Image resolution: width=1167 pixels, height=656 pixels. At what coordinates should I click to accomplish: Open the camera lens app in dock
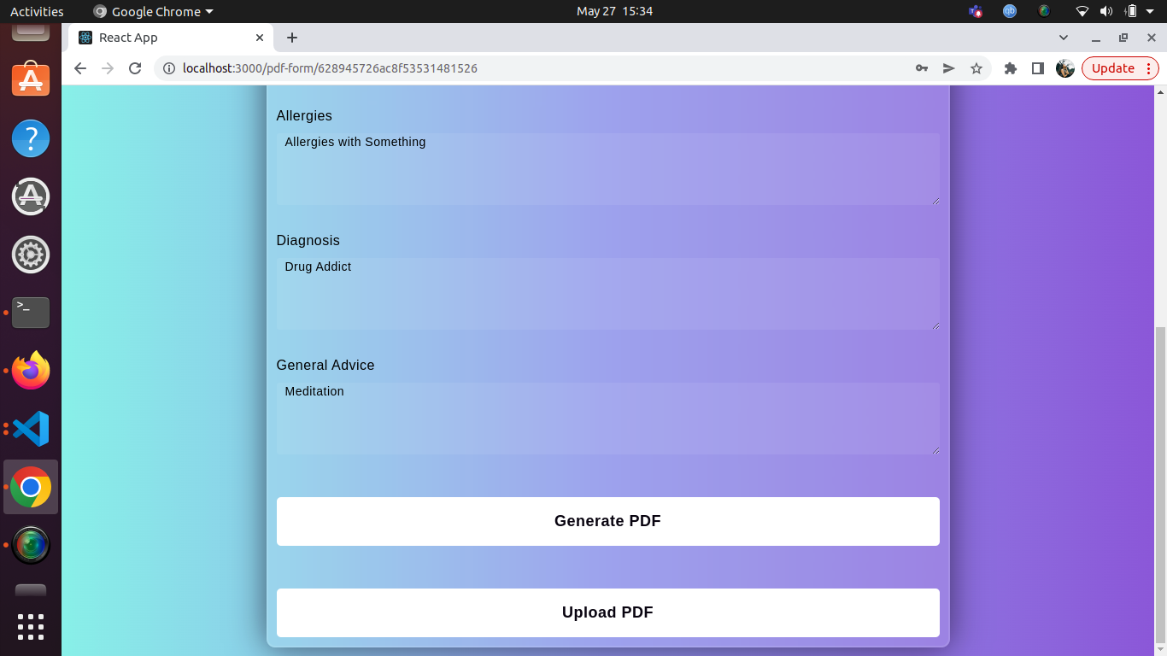click(x=31, y=545)
